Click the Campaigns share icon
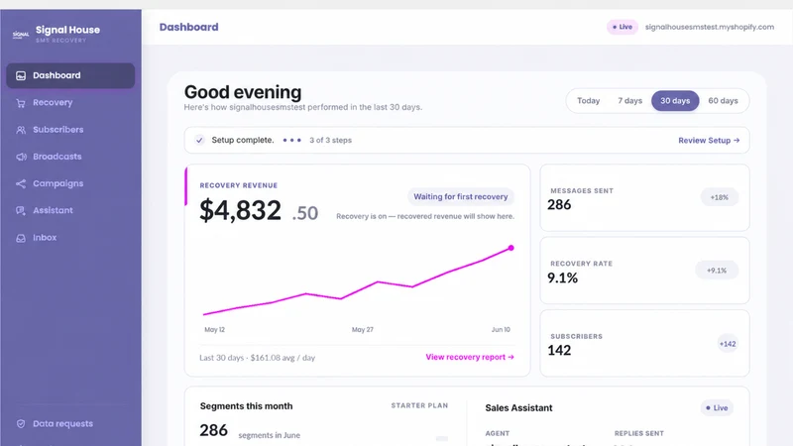Image resolution: width=793 pixels, height=446 pixels. tap(21, 183)
